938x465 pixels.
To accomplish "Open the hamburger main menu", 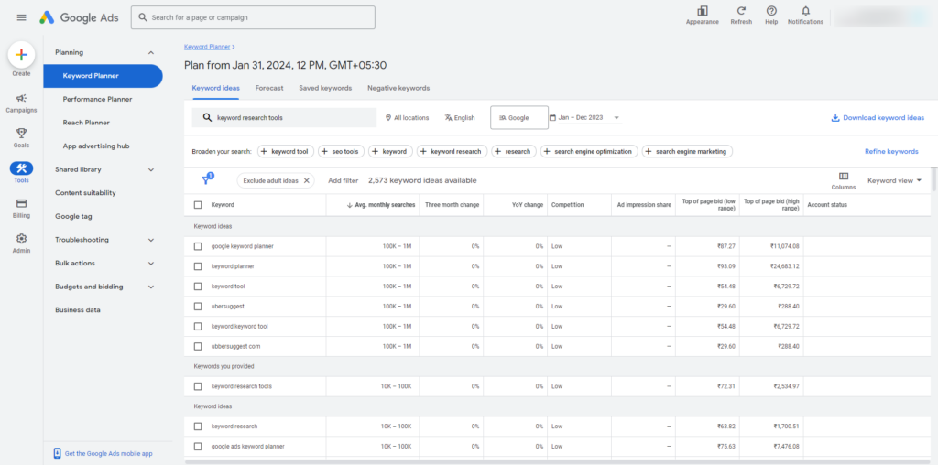I will point(22,18).
